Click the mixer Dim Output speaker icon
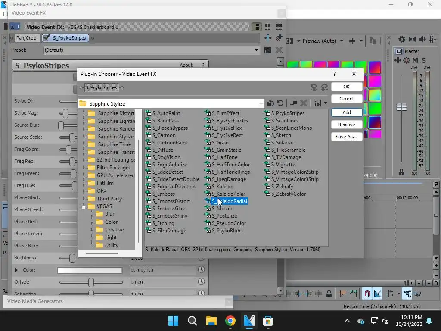441x331 pixels. click(422, 39)
